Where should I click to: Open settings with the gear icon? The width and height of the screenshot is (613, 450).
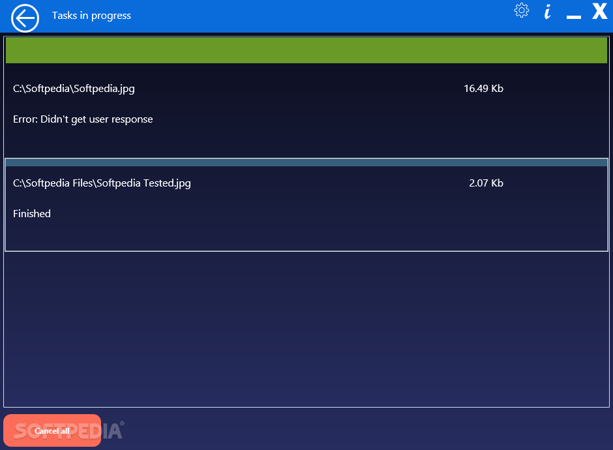(522, 10)
